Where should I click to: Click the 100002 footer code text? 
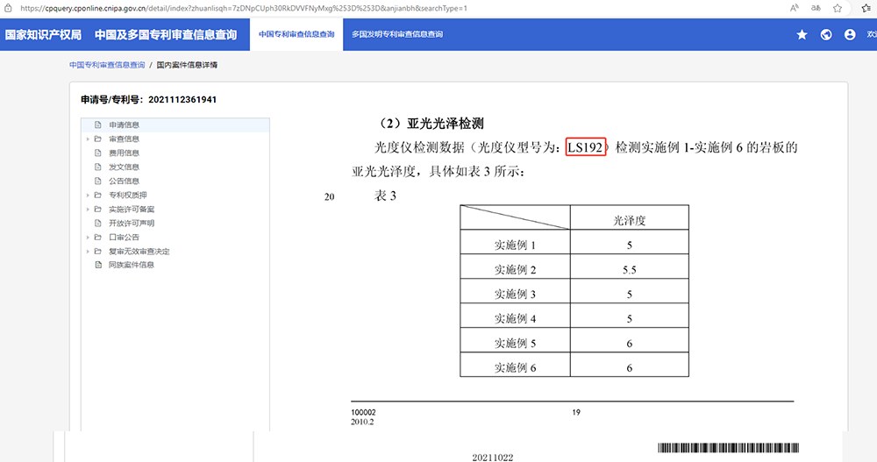[363, 412]
